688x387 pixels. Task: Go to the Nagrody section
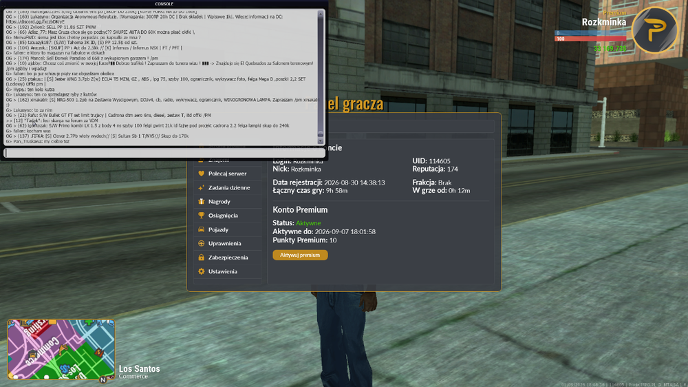point(227,202)
